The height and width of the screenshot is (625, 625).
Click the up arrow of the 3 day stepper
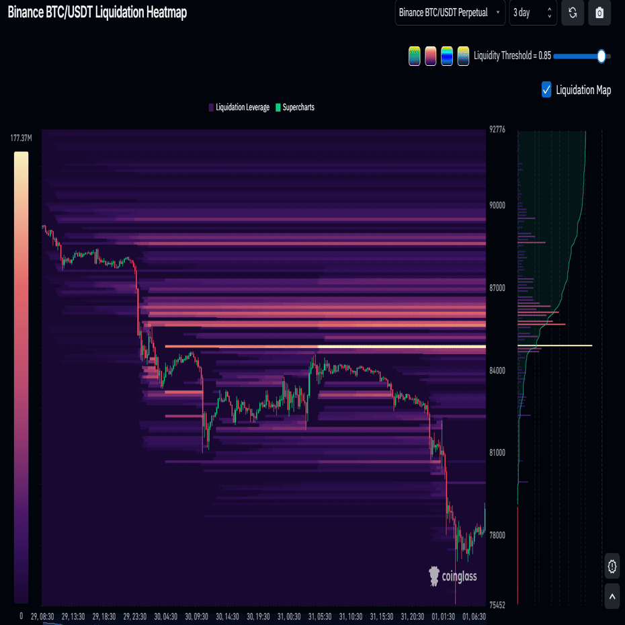[x=550, y=9]
